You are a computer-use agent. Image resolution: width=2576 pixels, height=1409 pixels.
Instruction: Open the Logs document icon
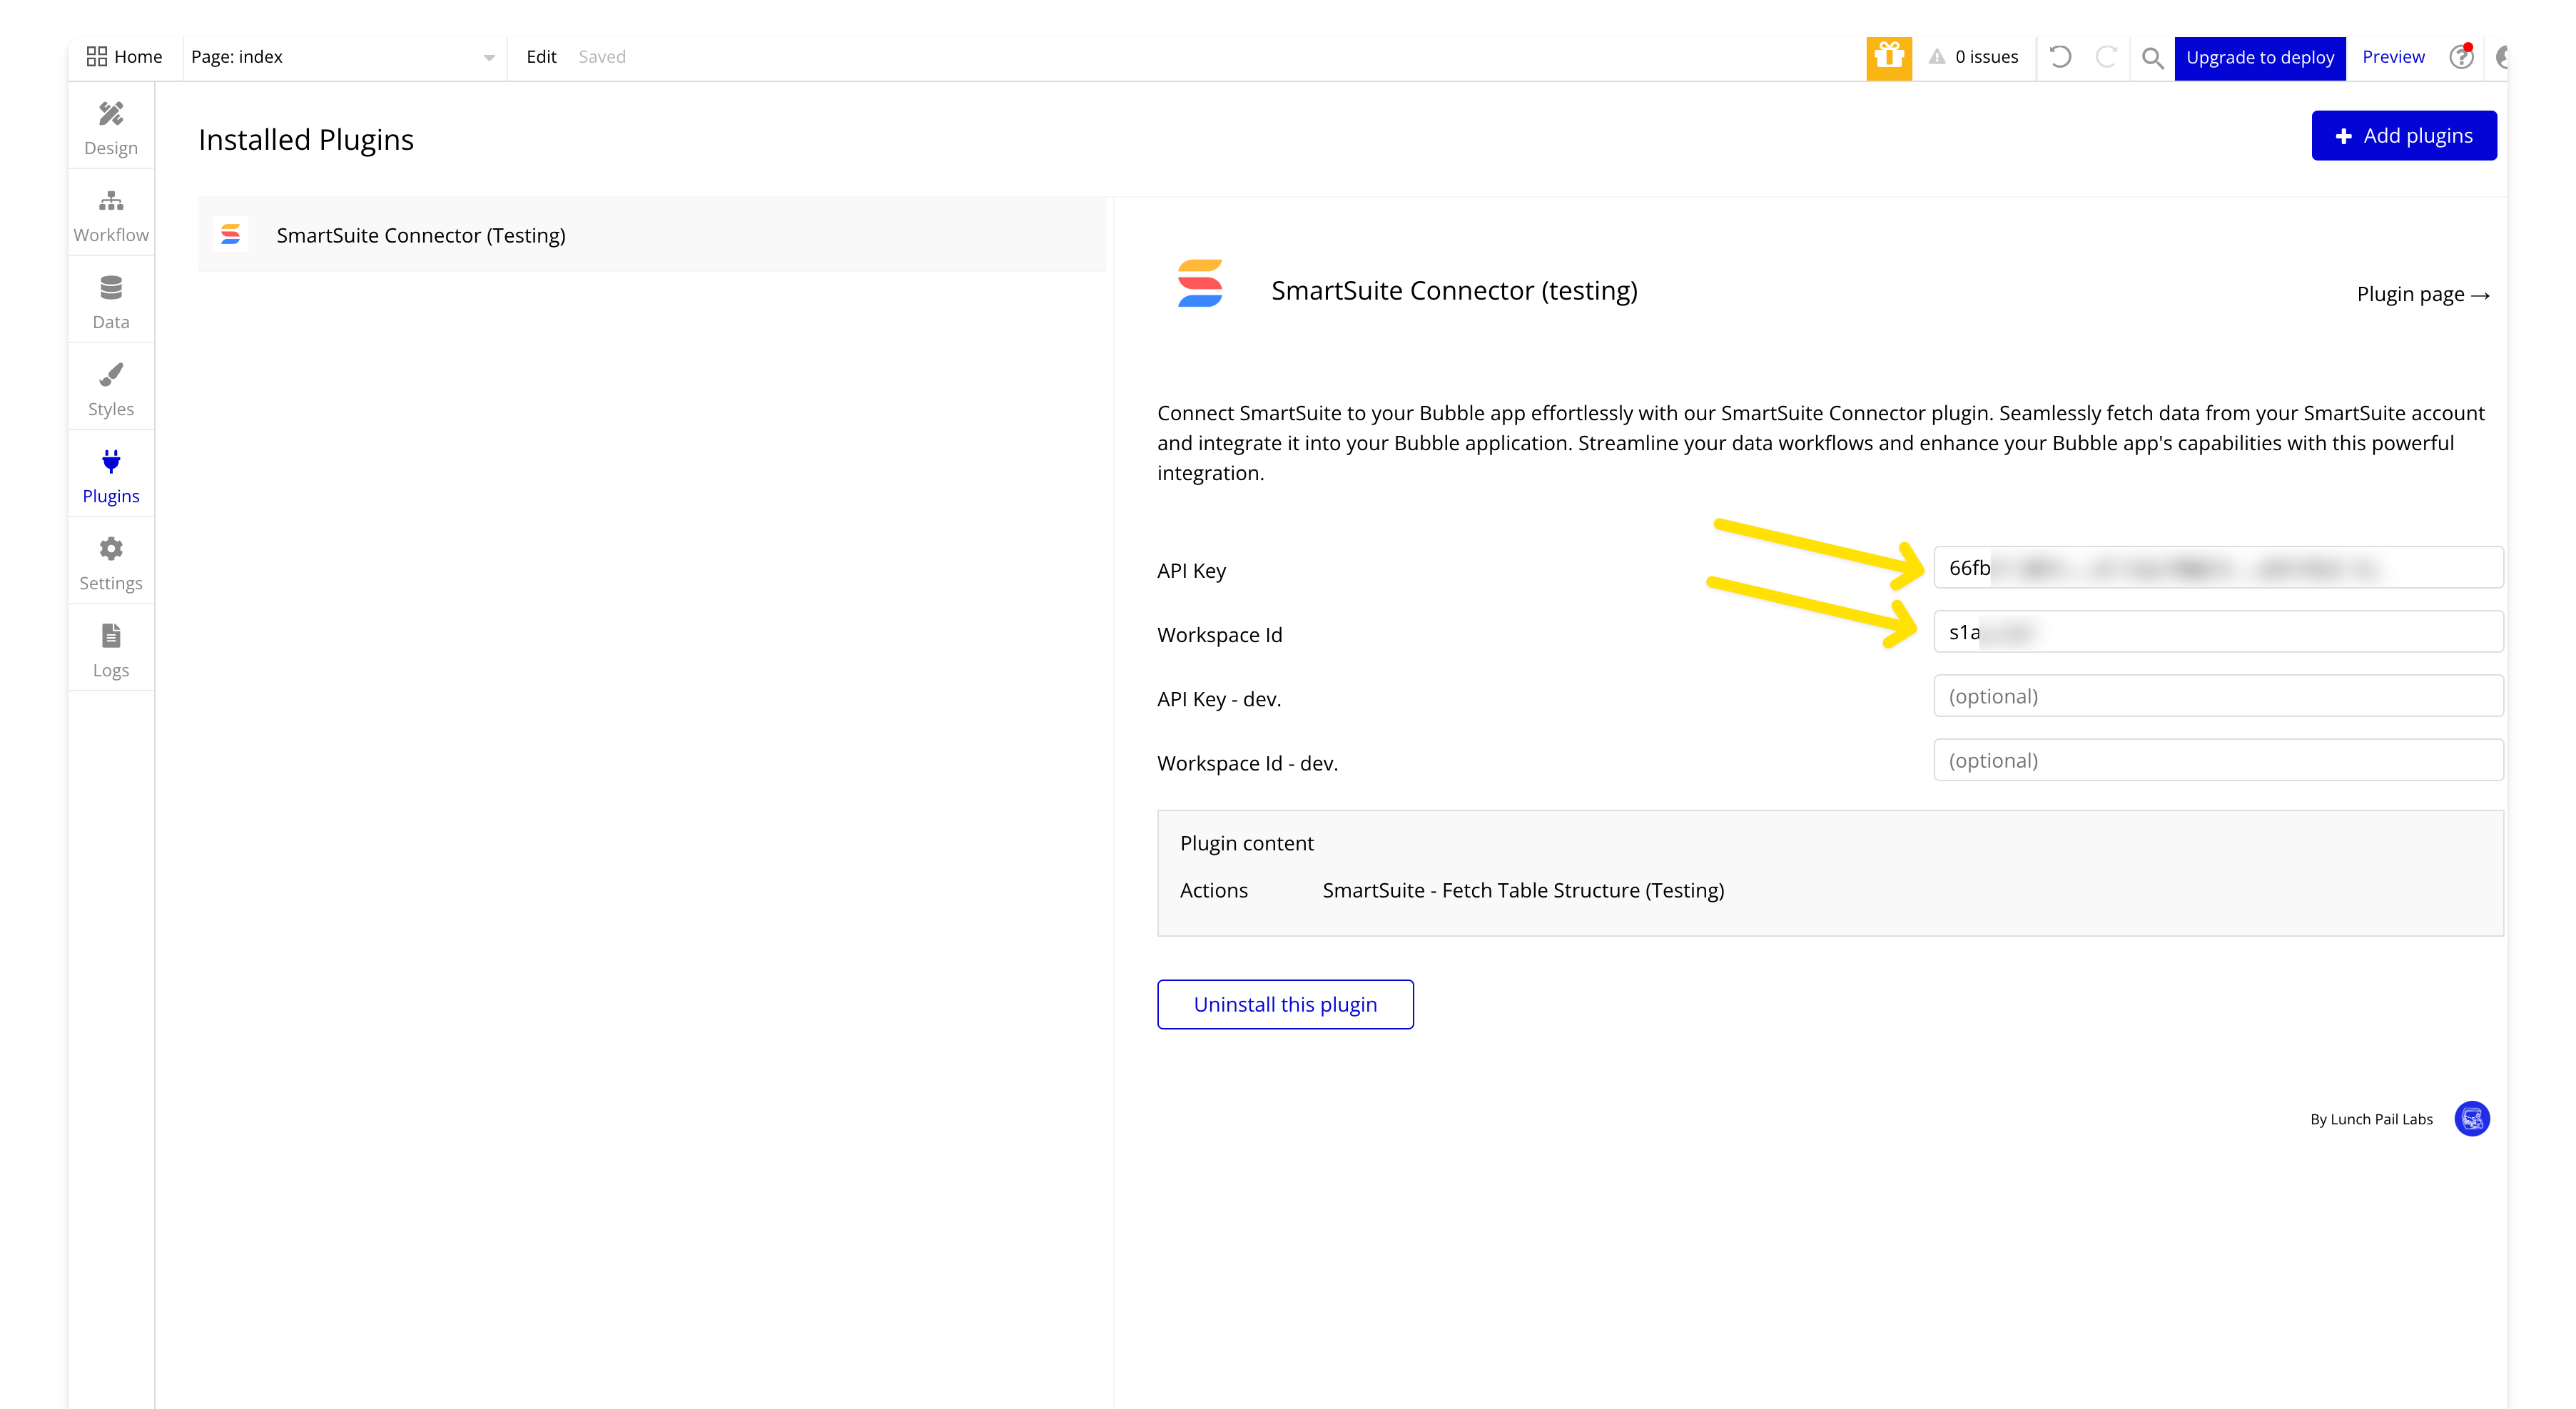click(x=111, y=636)
